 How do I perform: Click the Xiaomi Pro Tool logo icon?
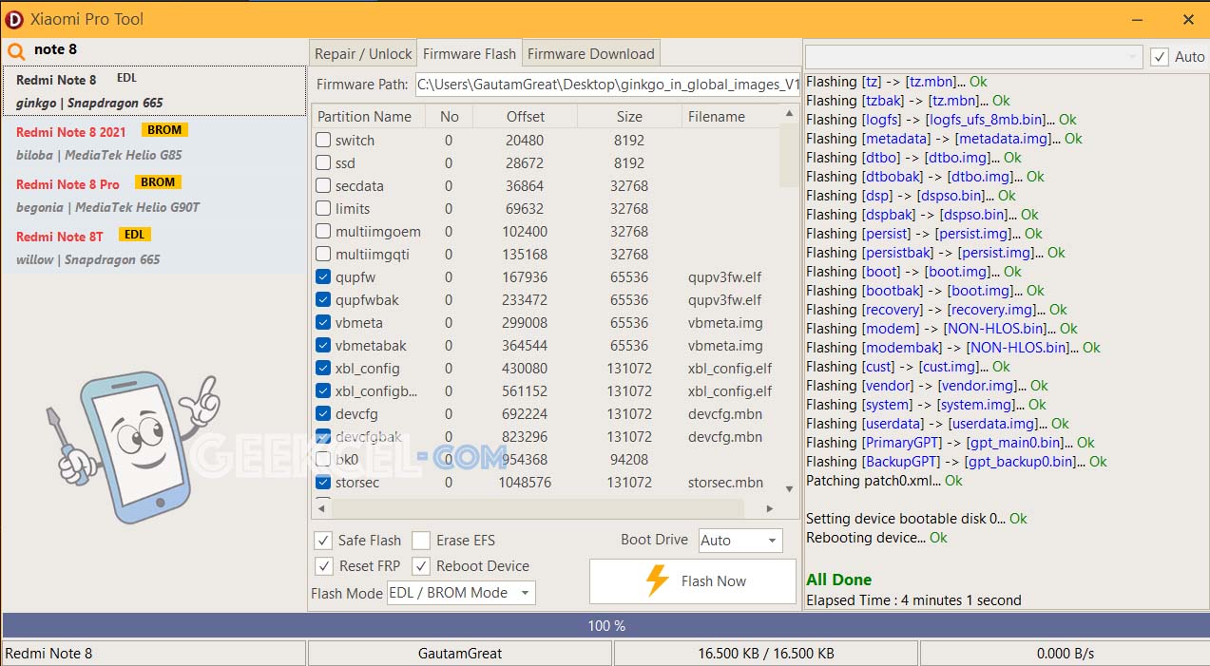[14, 18]
